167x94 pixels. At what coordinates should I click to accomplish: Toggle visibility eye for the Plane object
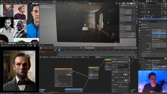tap(164, 19)
